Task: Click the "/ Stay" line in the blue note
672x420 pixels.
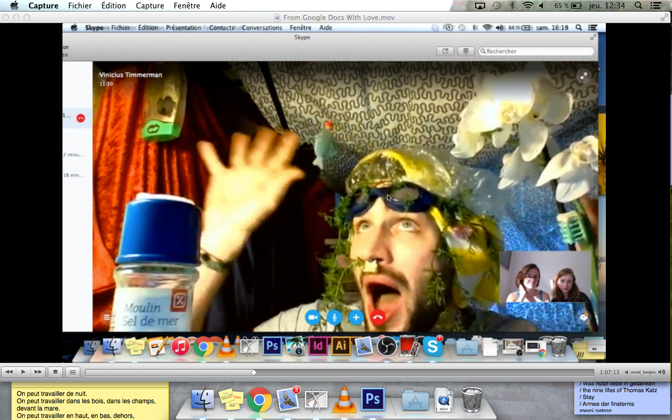Action: point(587,397)
